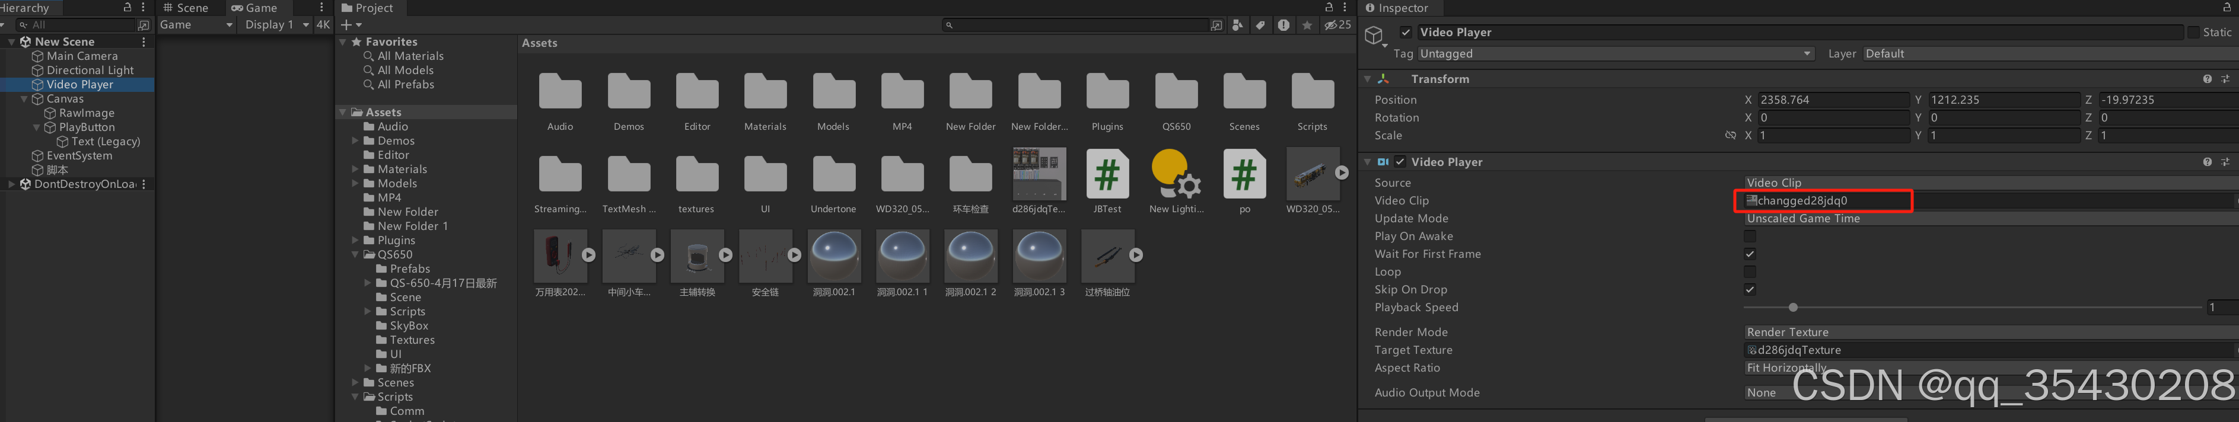Screen dimensions: 2239x422
Task: Open the Layer dropdown
Action: (x=2050, y=54)
